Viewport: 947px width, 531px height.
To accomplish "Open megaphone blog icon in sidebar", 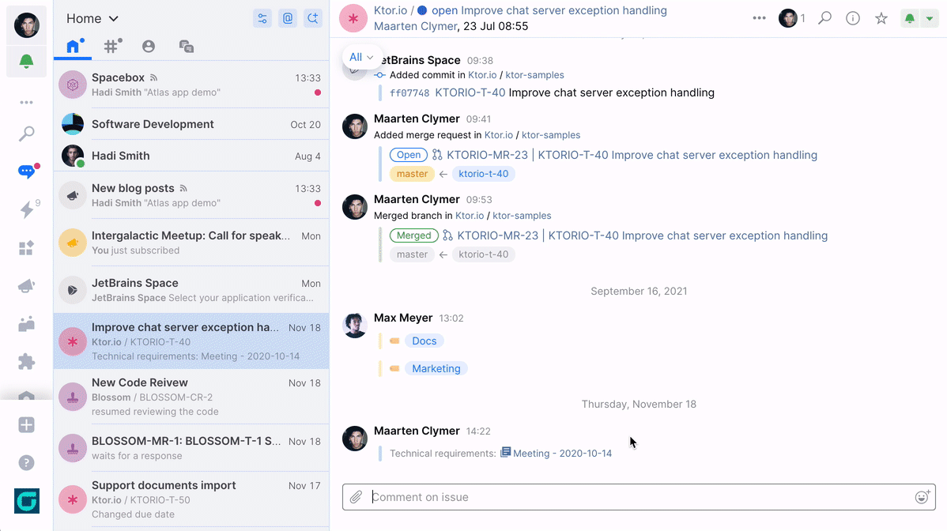I will pos(27,286).
